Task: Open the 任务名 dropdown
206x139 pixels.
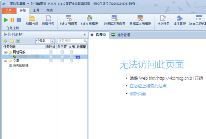Action: 52,41
